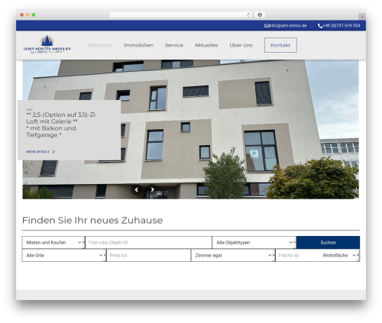Focus the Fläche ab field
The width and height of the screenshot is (382, 323).
click(x=297, y=255)
